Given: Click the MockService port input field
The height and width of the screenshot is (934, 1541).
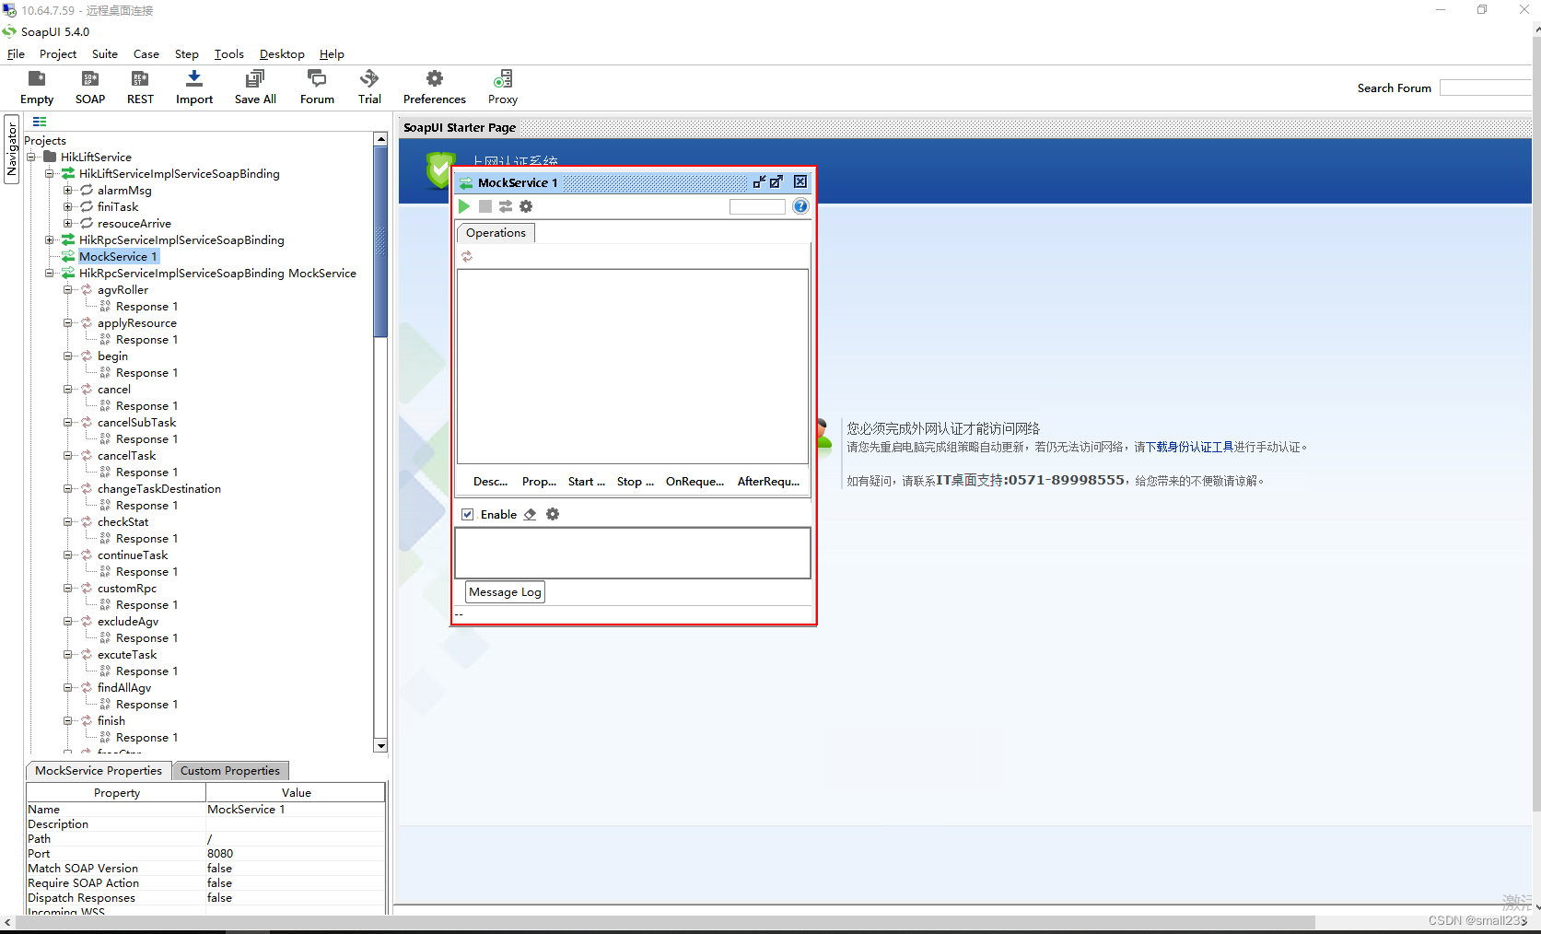Looking at the screenshot, I should 757,206.
